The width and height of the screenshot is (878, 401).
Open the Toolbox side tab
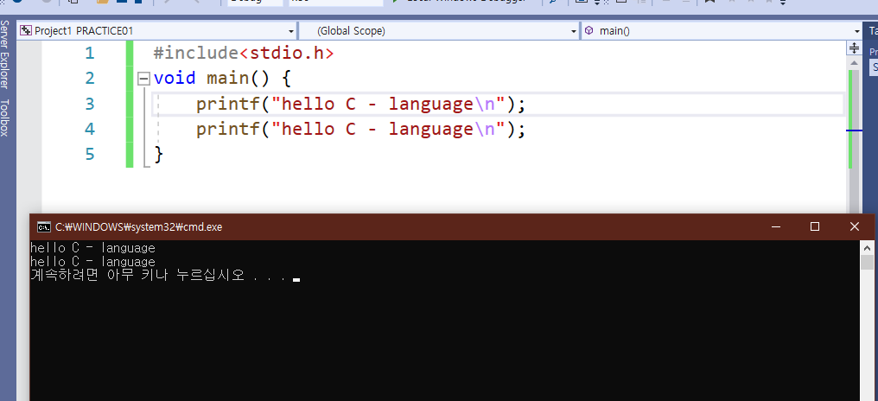(x=5, y=118)
